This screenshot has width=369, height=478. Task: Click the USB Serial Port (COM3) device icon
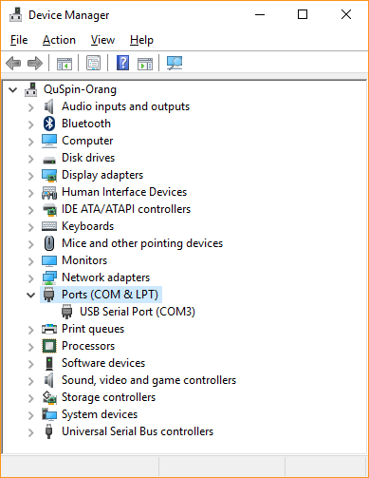click(x=66, y=312)
